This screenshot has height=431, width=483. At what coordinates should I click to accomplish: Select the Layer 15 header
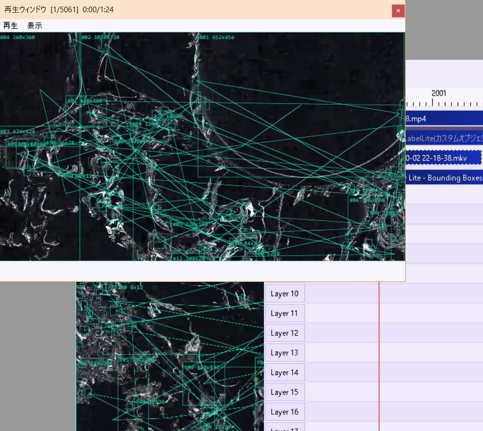coord(285,392)
